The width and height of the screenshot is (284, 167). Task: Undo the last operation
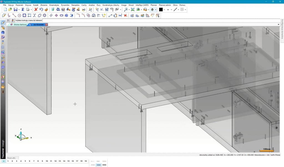[41, 9]
